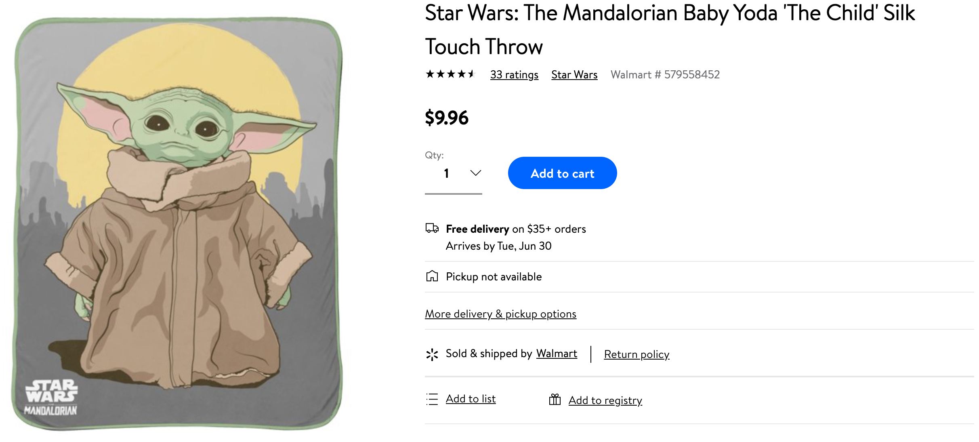
Task: Click the Baby Yoda product image
Action: click(182, 220)
